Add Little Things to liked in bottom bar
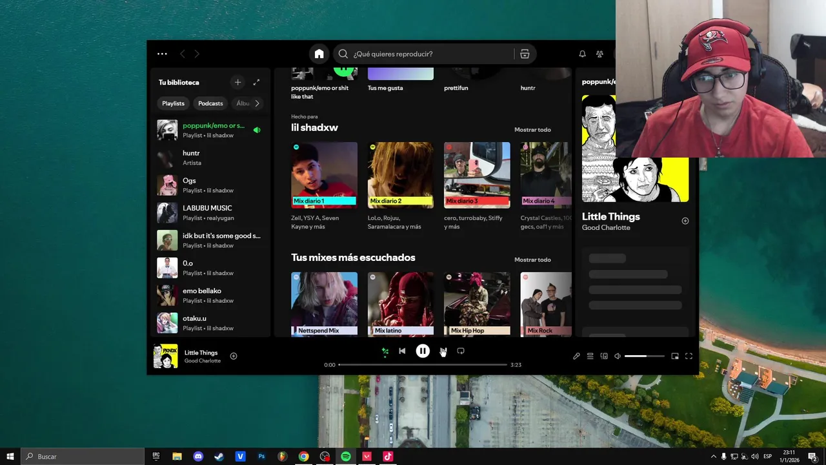This screenshot has height=465, width=826. [x=234, y=356]
